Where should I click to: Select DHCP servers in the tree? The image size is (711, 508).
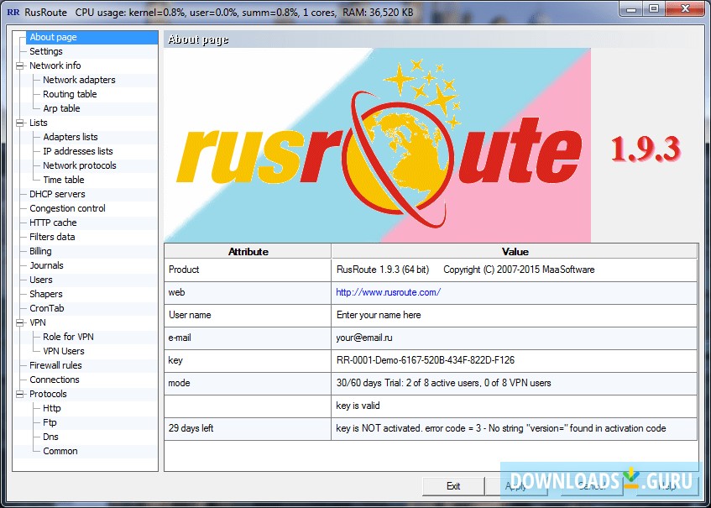coord(58,194)
